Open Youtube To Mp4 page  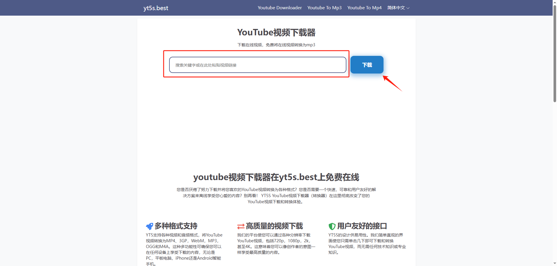click(364, 8)
